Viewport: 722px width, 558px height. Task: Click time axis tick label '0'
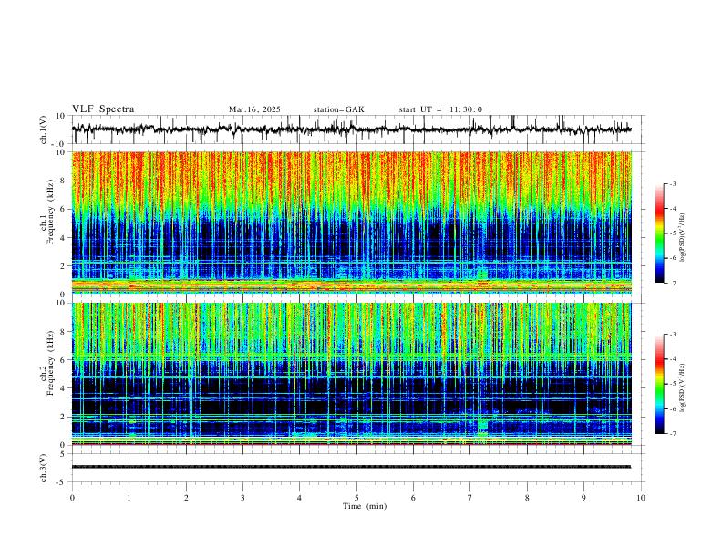click(x=72, y=498)
